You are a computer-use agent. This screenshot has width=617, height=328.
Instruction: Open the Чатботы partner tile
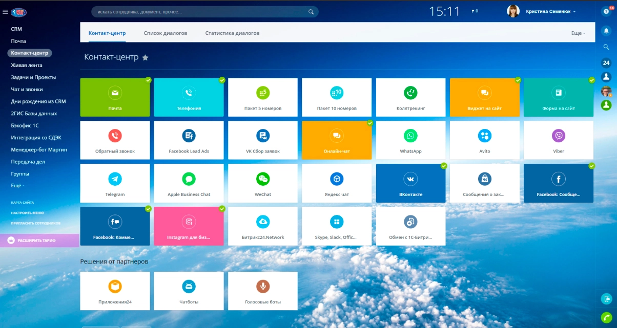click(x=189, y=291)
